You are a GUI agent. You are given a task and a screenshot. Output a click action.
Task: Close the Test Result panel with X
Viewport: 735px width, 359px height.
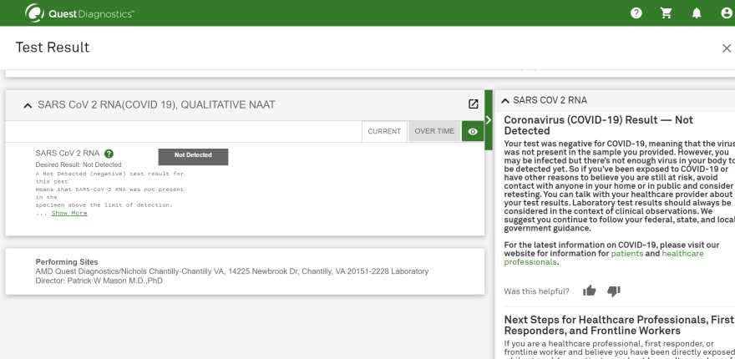click(x=727, y=48)
